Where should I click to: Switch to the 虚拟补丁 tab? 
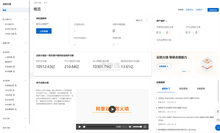(x=166, y=88)
